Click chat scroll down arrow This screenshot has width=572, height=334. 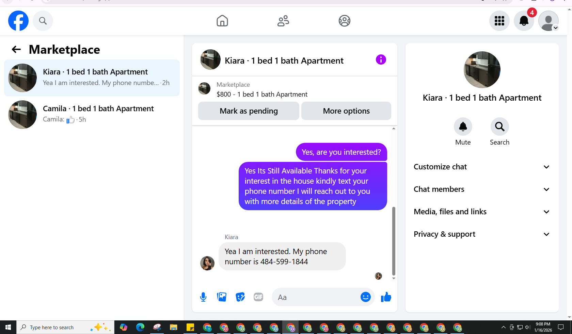point(394,278)
